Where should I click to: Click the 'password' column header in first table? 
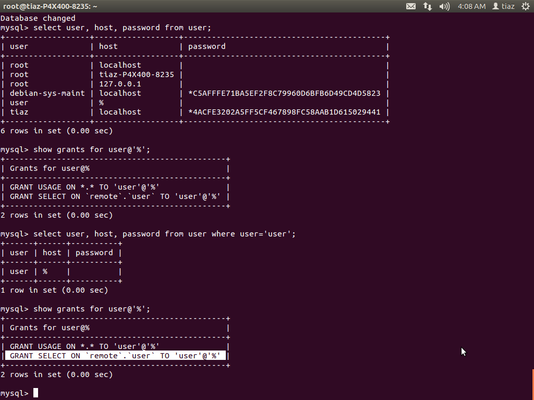(207, 46)
